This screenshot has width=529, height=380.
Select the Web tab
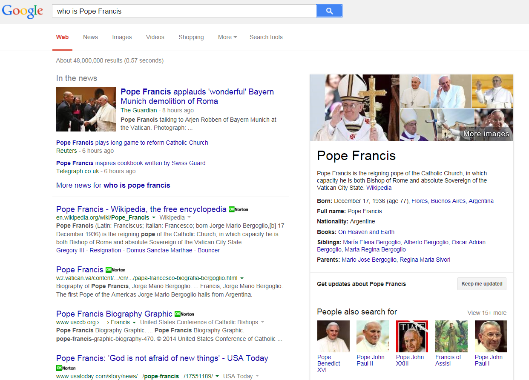point(62,37)
